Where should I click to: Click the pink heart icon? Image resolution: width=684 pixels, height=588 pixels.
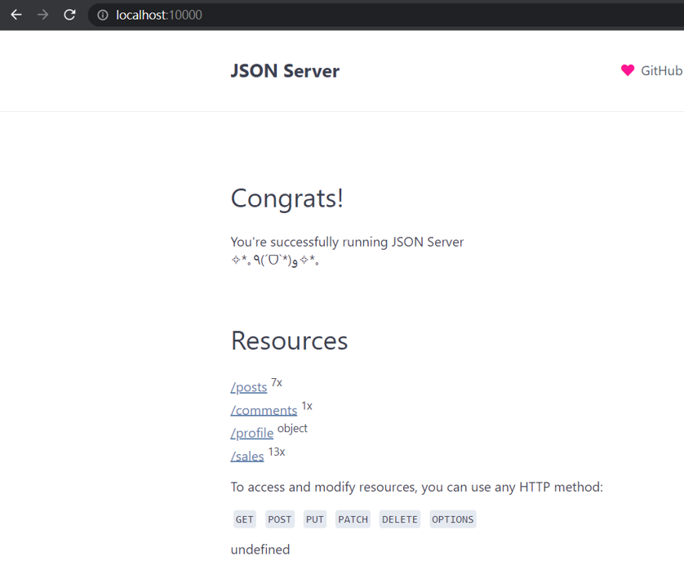point(628,70)
